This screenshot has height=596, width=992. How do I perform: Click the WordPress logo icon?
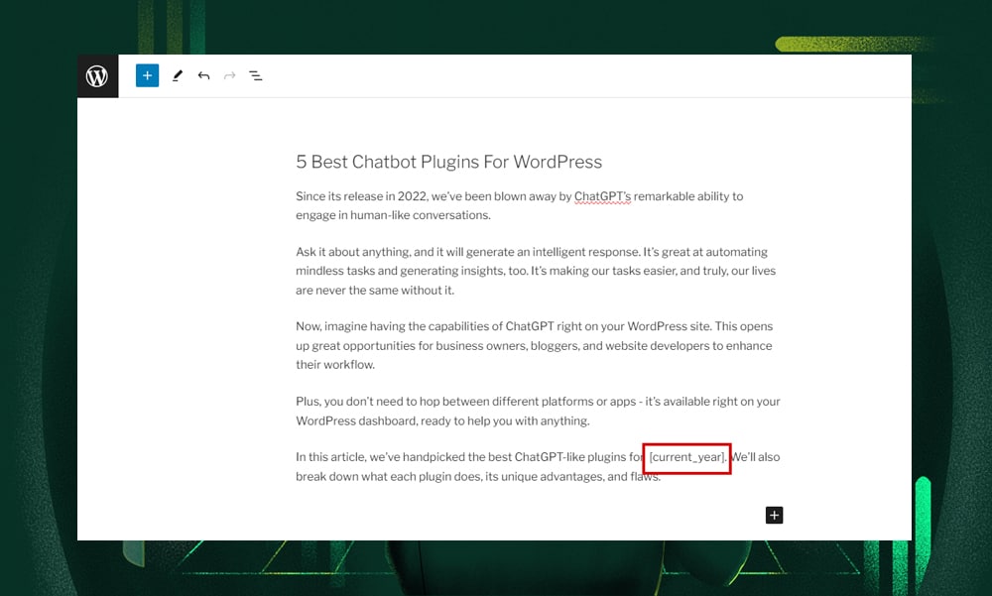(x=97, y=75)
